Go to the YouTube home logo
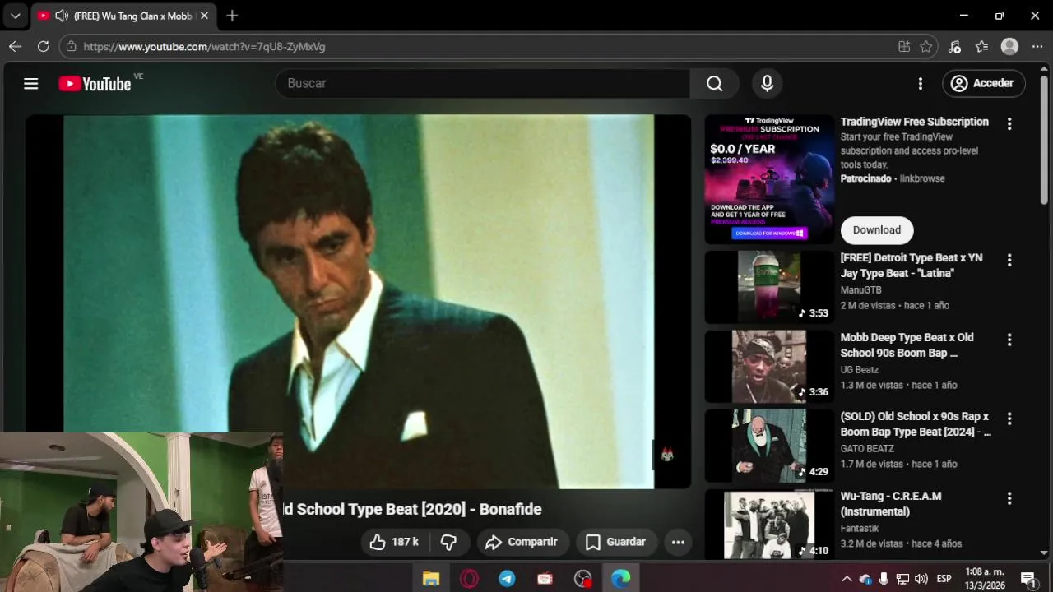This screenshot has width=1053, height=592. (95, 83)
